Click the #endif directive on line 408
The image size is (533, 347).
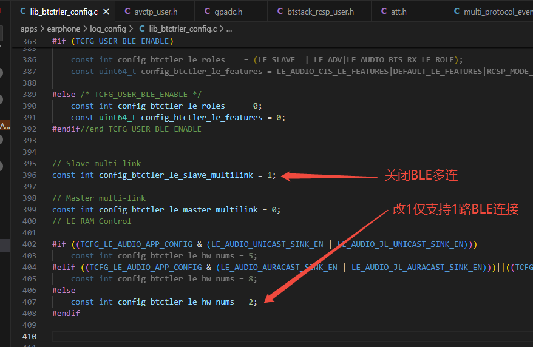(66, 314)
